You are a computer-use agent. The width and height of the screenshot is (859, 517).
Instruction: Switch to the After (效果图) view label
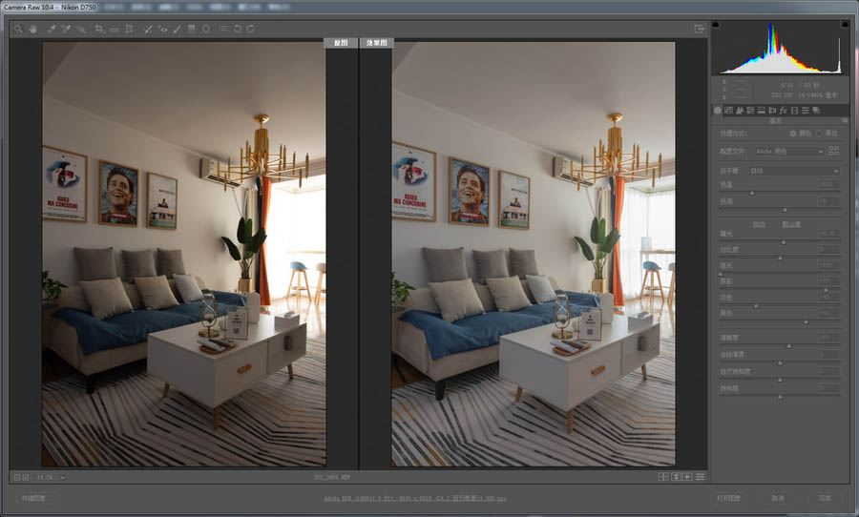coord(376,42)
